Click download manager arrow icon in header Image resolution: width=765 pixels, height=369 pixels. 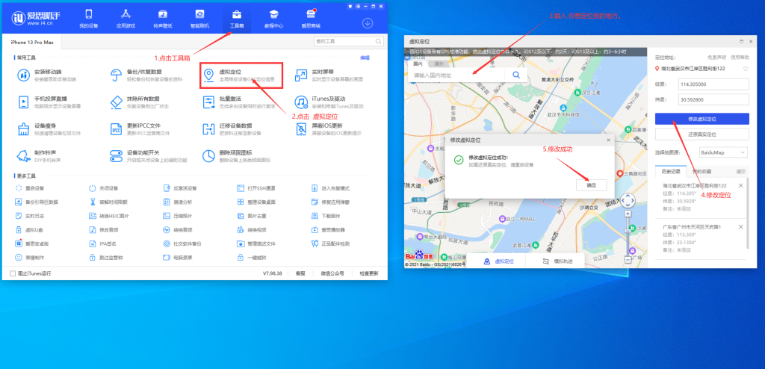coord(368,23)
